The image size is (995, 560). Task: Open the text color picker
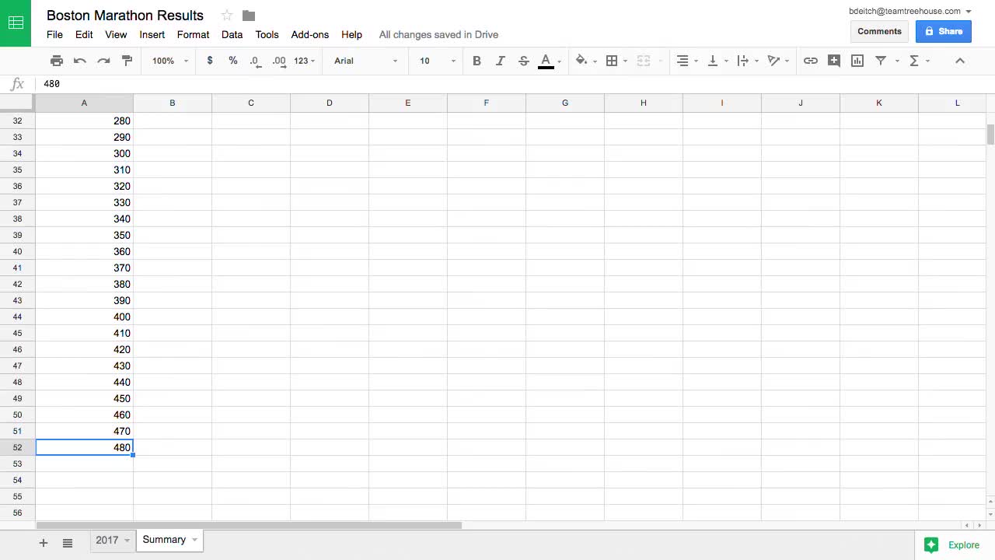tap(546, 61)
